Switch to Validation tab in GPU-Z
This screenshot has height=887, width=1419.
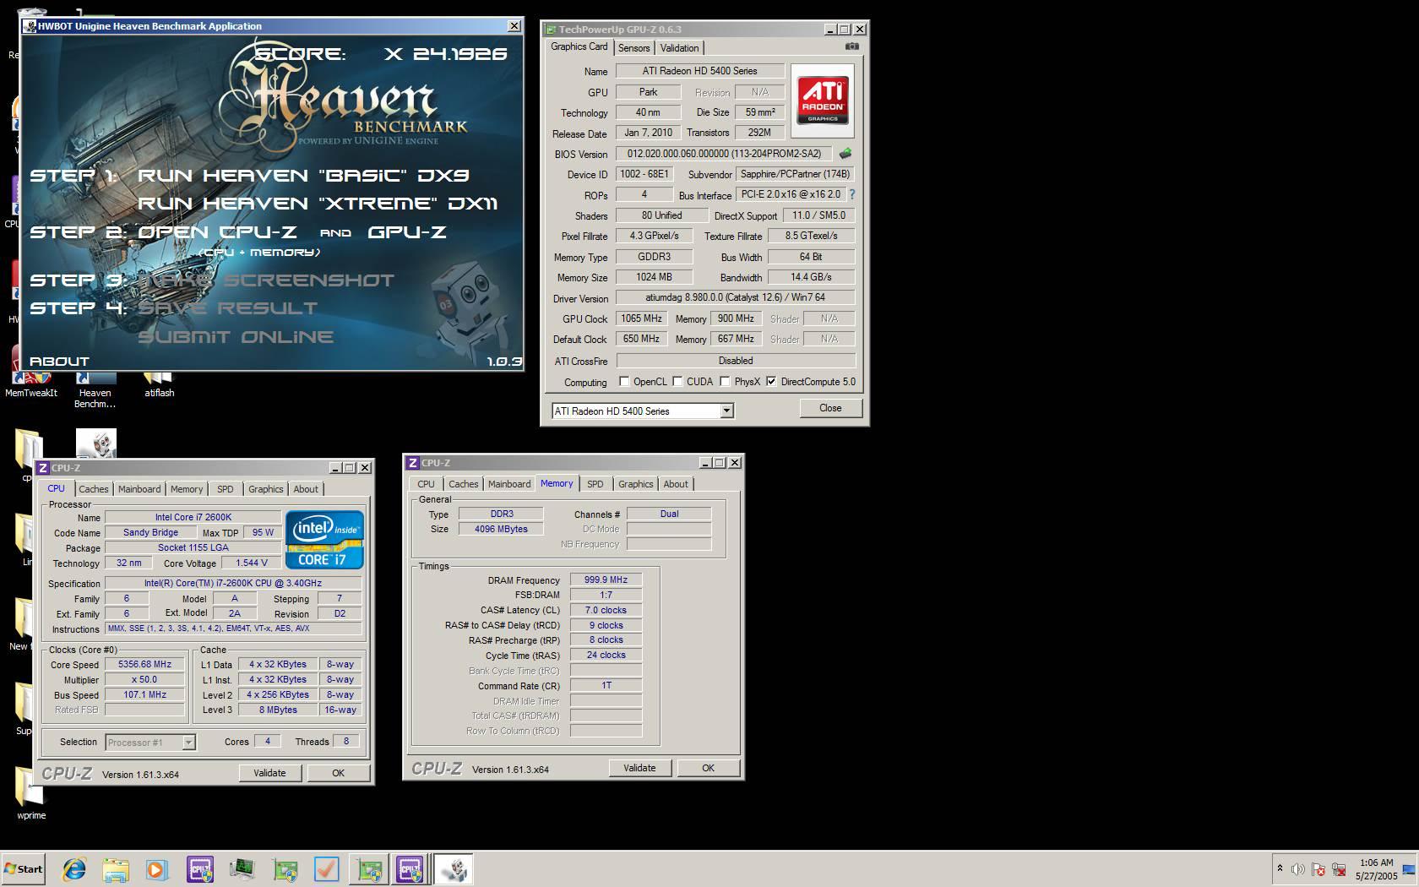point(679,48)
